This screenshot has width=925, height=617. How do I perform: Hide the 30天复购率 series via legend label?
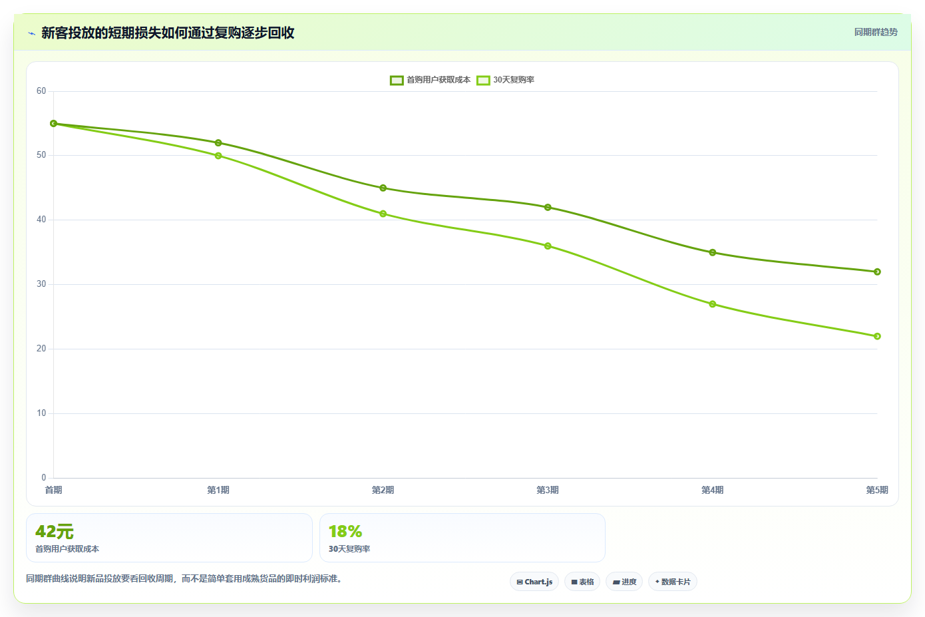click(x=514, y=80)
